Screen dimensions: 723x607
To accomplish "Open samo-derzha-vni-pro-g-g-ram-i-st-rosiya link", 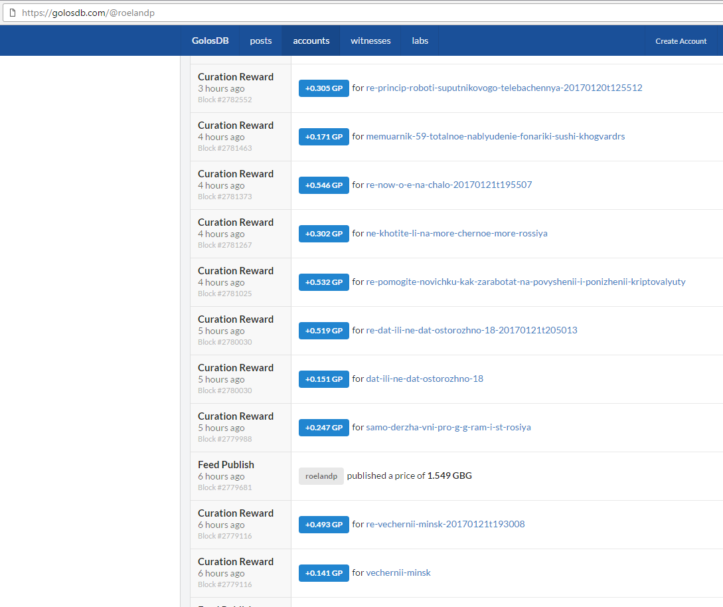I will 448,426.
